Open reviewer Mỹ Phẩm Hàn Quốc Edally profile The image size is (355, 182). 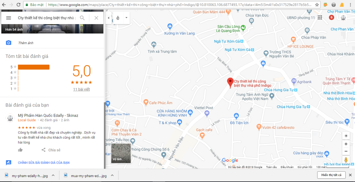point(48,115)
